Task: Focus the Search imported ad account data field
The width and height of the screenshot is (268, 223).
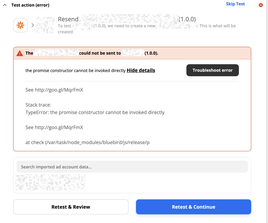Action: point(132,167)
